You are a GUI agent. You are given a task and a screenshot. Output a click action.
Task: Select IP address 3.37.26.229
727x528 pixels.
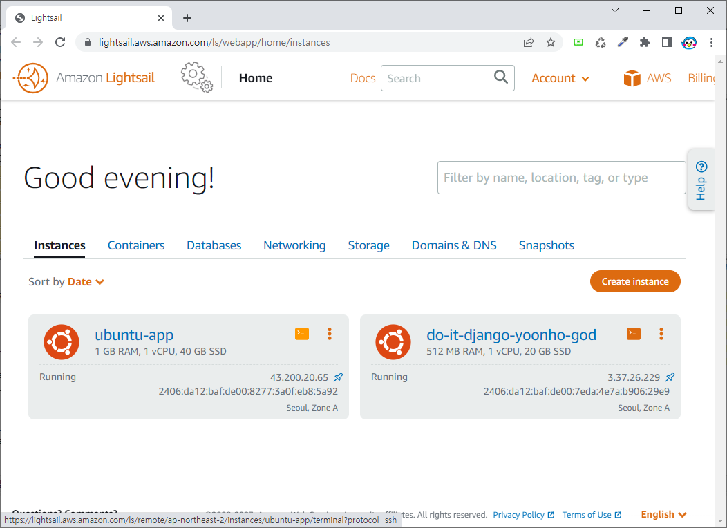click(x=634, y=377)
